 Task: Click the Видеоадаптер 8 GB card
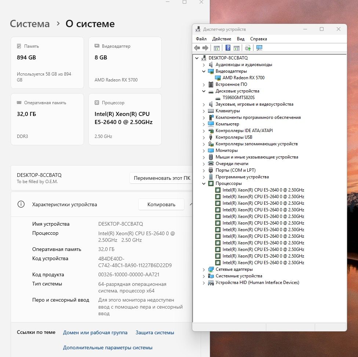(125, 63)
